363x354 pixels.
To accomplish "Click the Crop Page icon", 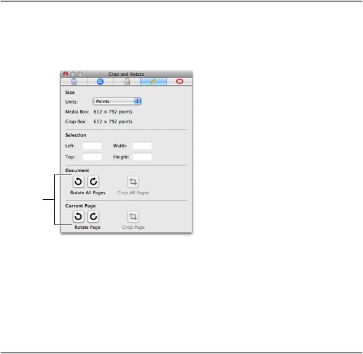I will [133, 216].
